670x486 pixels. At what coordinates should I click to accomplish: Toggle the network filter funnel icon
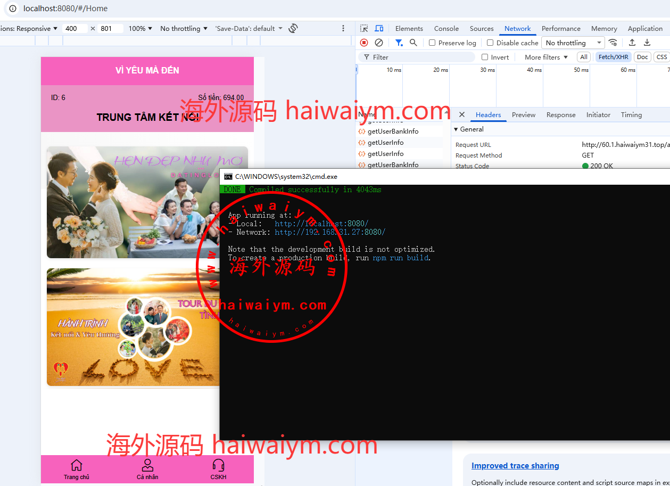pyautogui.click(x=399, y=43)
